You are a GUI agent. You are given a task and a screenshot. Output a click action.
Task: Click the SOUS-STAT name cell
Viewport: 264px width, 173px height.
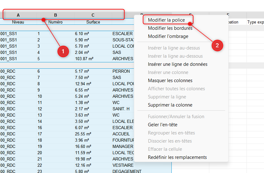pyautogui.click(x=123, y=40)
